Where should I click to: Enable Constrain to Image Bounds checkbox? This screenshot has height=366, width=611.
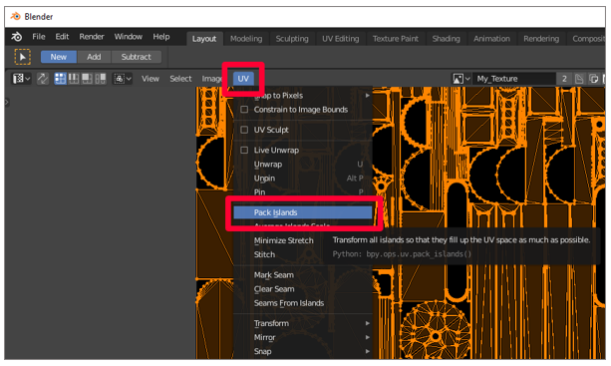click(244, 110)
